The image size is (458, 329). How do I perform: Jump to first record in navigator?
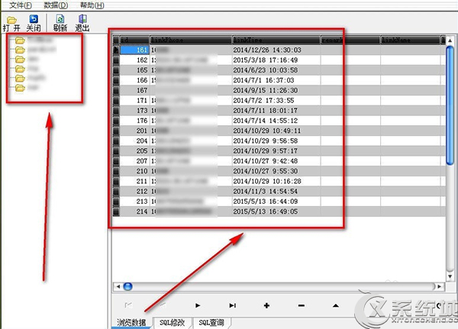(x=128, y=305)
